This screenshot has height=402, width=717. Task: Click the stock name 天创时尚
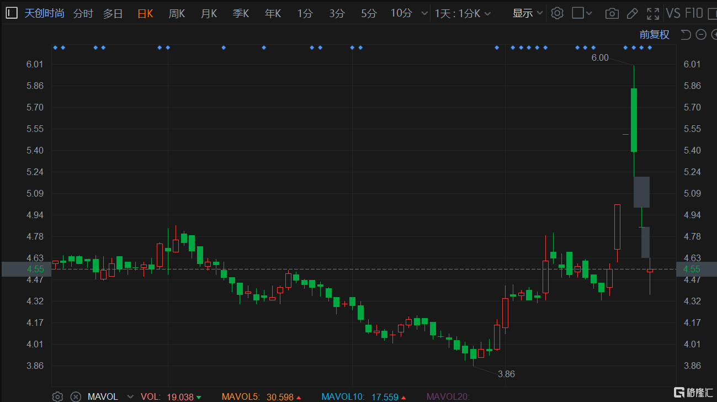(x=44, y=13)
